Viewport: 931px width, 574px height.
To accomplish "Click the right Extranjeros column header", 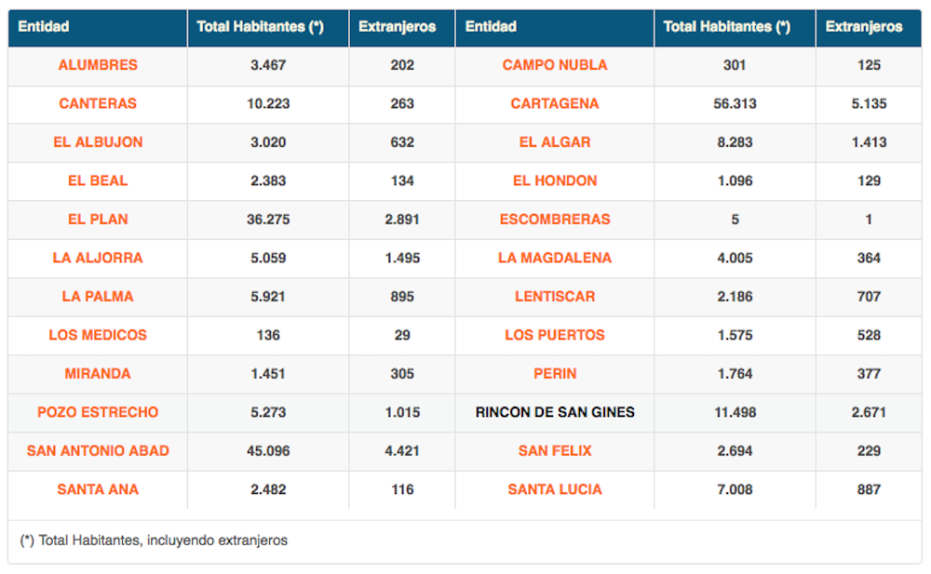I will click(864, 27).
